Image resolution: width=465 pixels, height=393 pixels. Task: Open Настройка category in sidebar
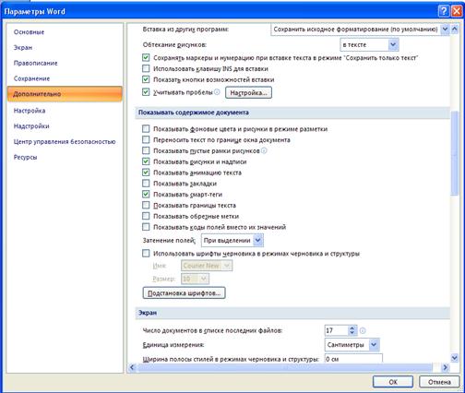pyautogui.click(x=30, y=111)
